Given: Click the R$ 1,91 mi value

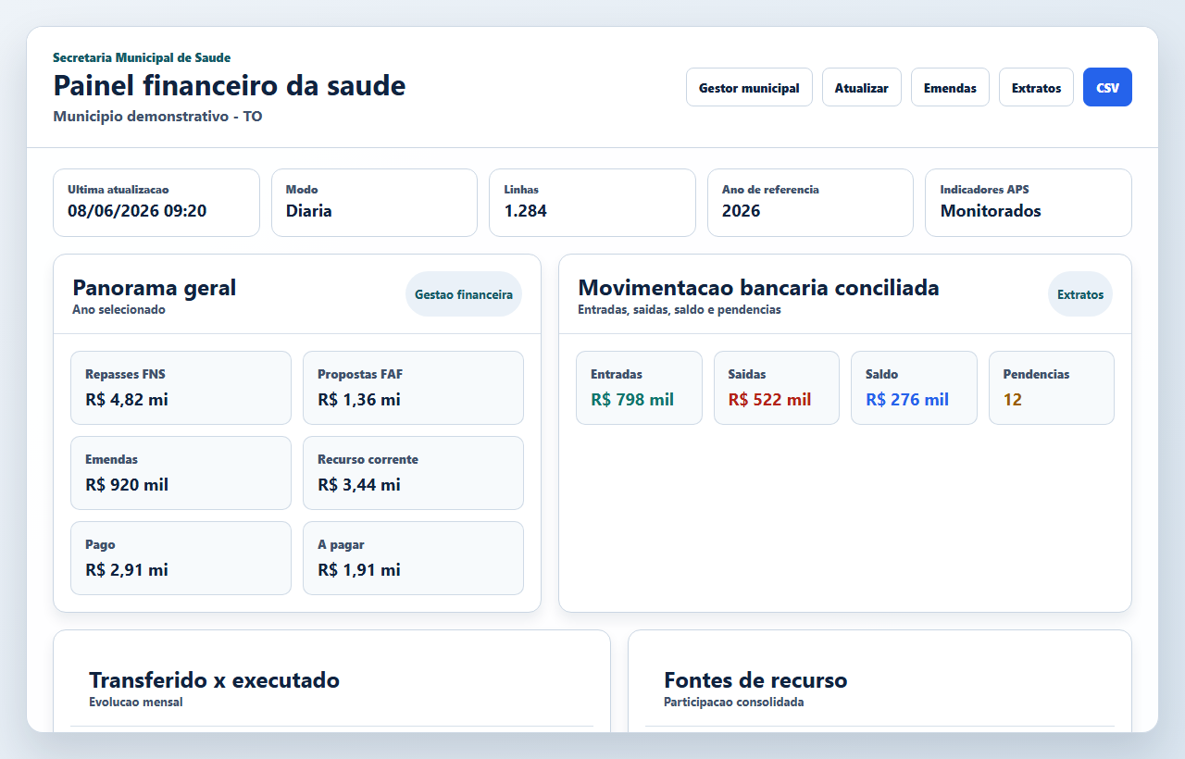Looking at the screenshot, I should pyautogui.click(x=359, y=570).
